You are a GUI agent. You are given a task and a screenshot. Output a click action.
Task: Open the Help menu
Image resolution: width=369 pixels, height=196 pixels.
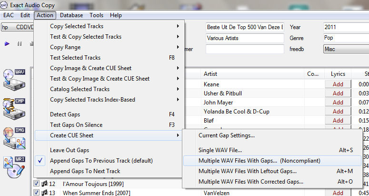116,15
